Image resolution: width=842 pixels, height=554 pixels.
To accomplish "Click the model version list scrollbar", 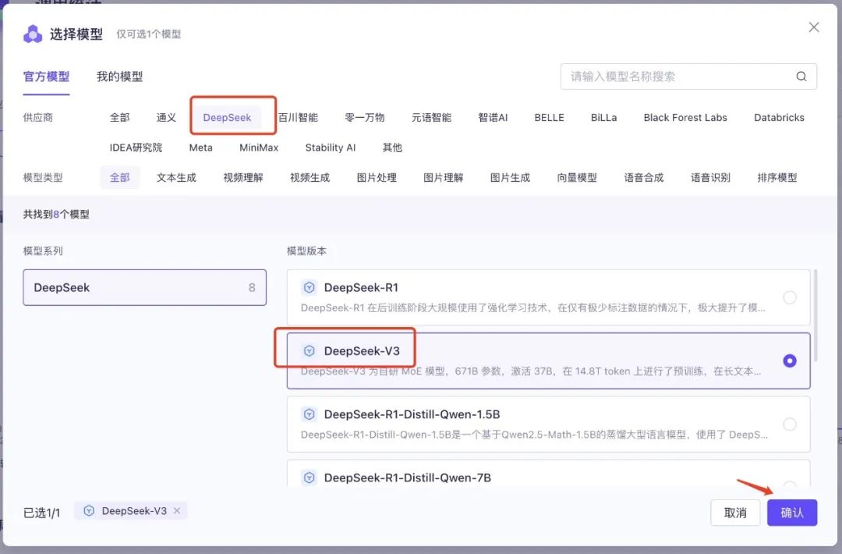I will point(815,315).
